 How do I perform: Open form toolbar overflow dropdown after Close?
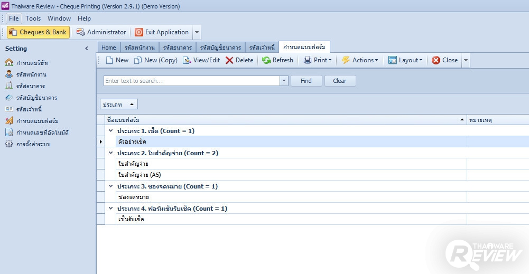point(466,60)
